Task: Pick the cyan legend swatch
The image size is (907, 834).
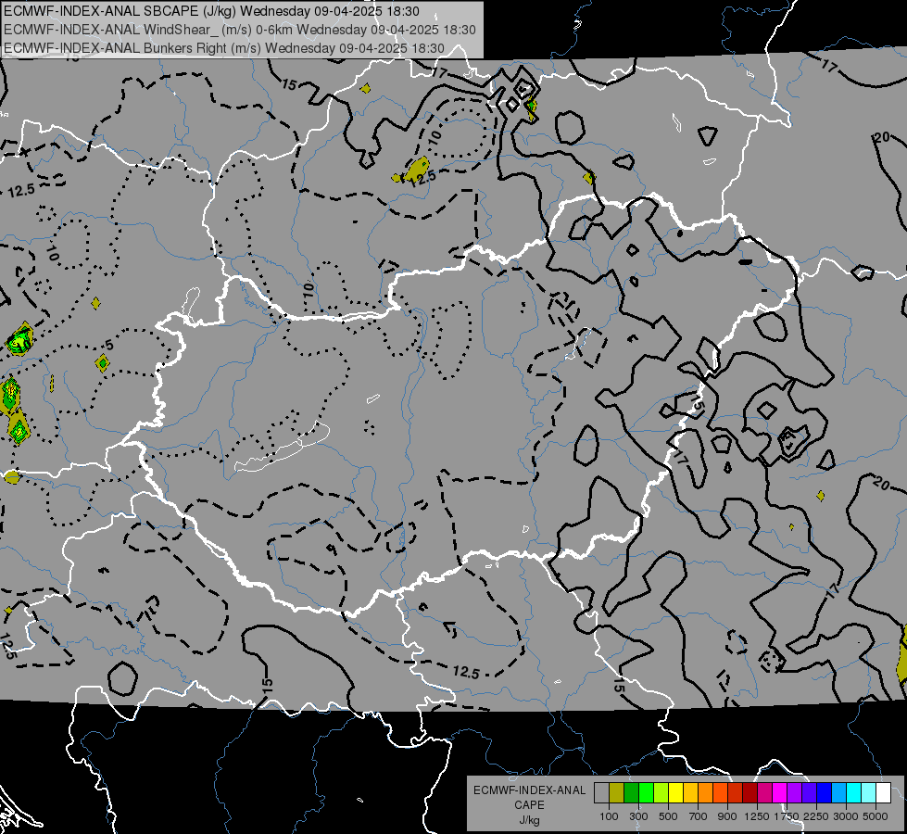Action: (x=854, y=793)
